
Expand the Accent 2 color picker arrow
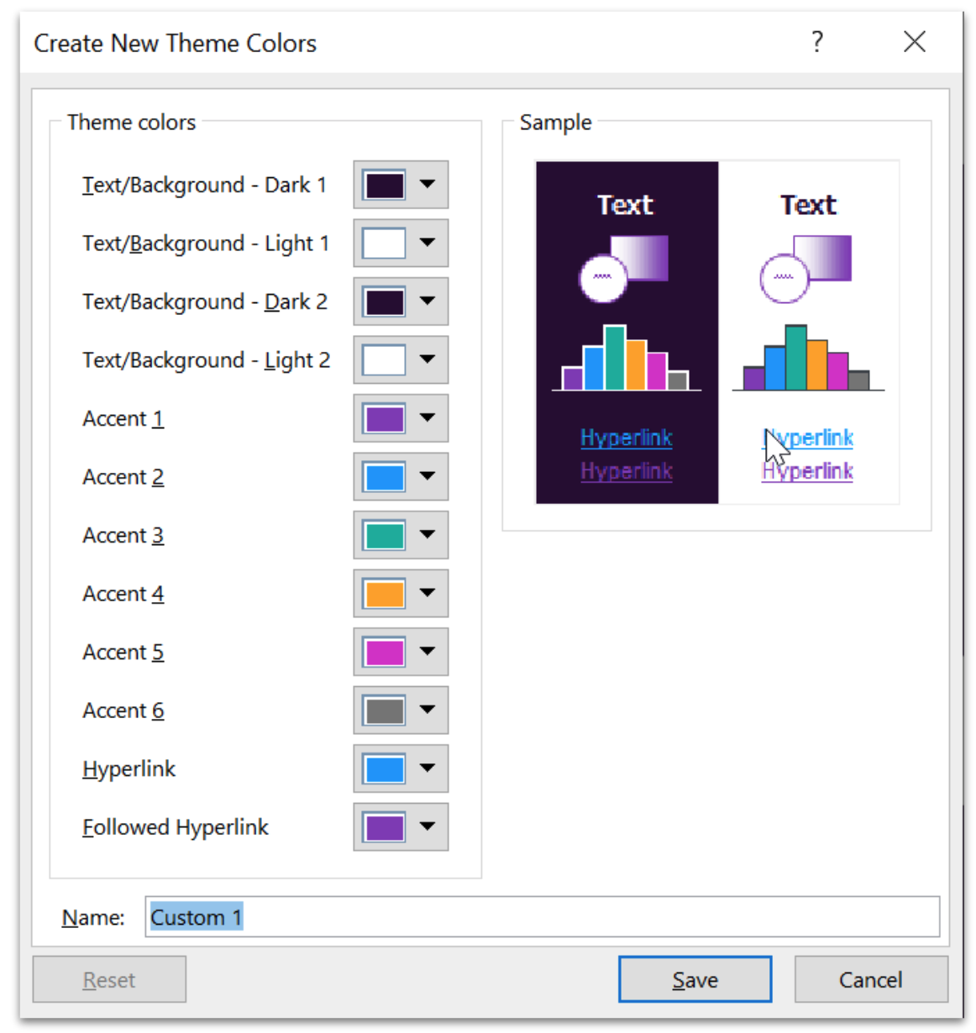coord(428,476)
